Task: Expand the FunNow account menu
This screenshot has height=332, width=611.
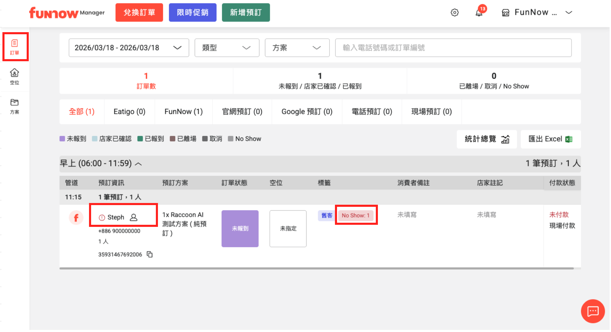Action: tap(569, 12)
